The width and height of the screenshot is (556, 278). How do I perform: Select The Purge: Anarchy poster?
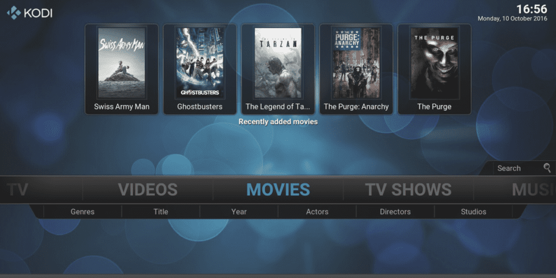(x=356, y=63)
